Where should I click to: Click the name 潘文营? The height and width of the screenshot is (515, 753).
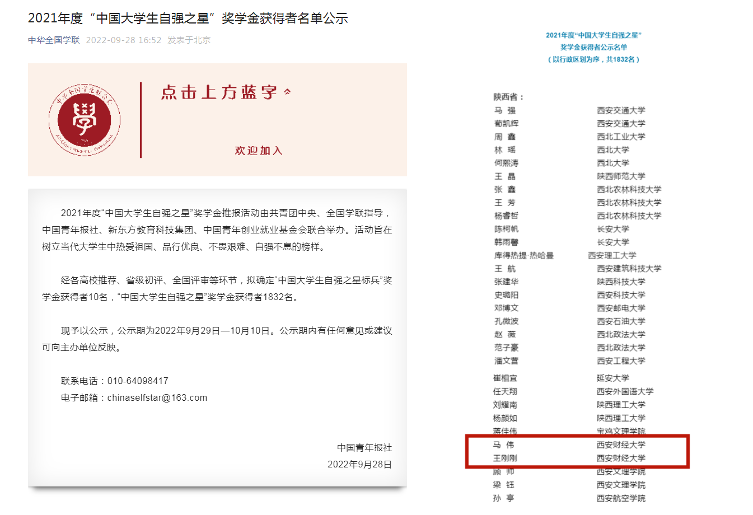point(506,361)
